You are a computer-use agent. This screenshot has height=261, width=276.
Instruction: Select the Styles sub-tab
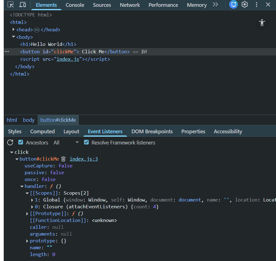(x=15, y=131)
